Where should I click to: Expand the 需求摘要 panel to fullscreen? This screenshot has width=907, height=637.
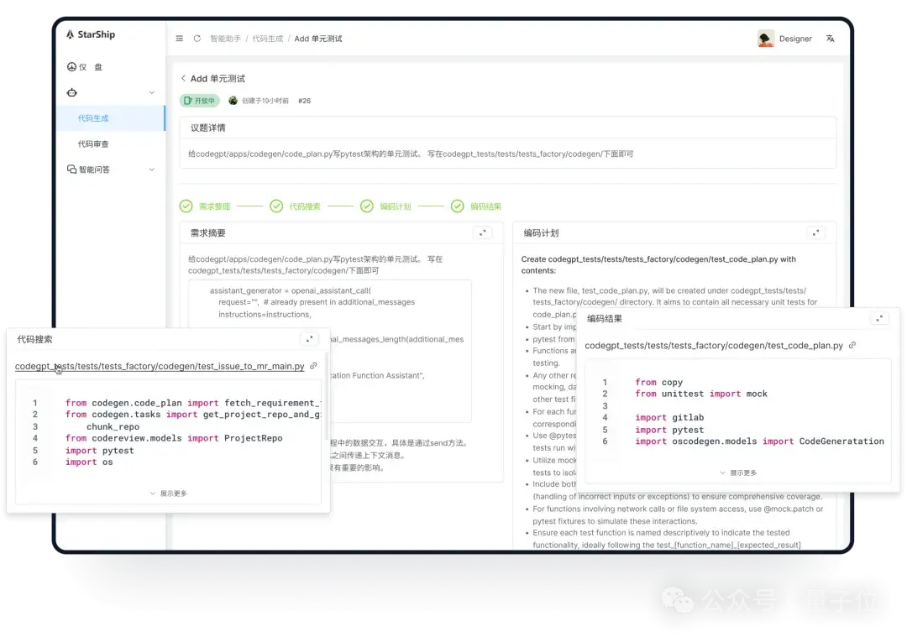[482, 233]
